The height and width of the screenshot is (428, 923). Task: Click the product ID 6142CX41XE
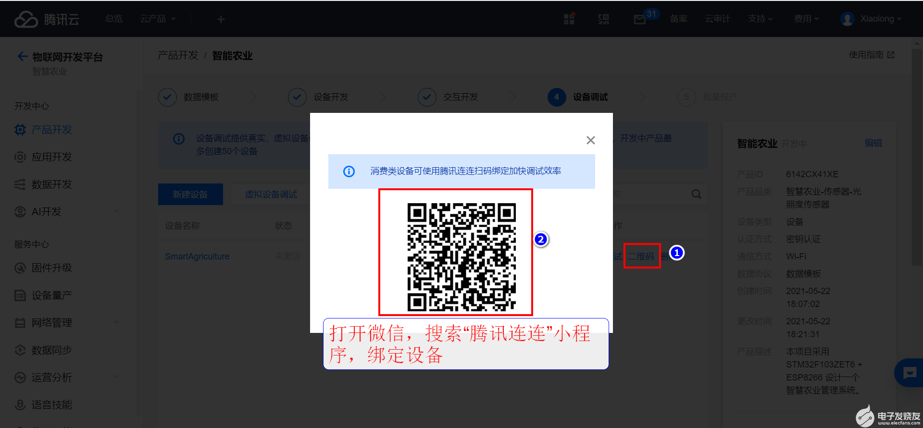812,174
